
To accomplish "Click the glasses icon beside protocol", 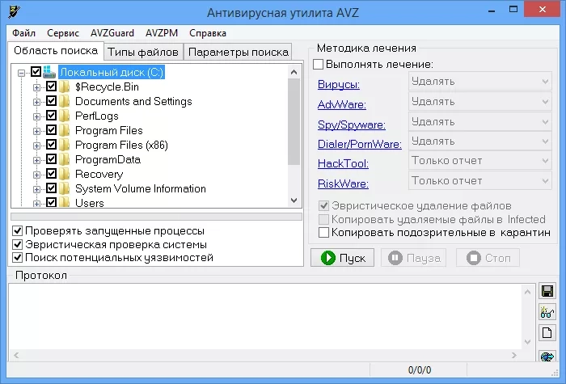I will tap(547, 312).
